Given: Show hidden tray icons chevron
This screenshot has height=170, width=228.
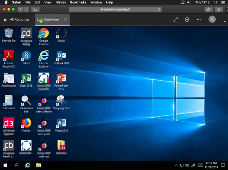Looking at the screenshot, I should click(x=176, y=165).
